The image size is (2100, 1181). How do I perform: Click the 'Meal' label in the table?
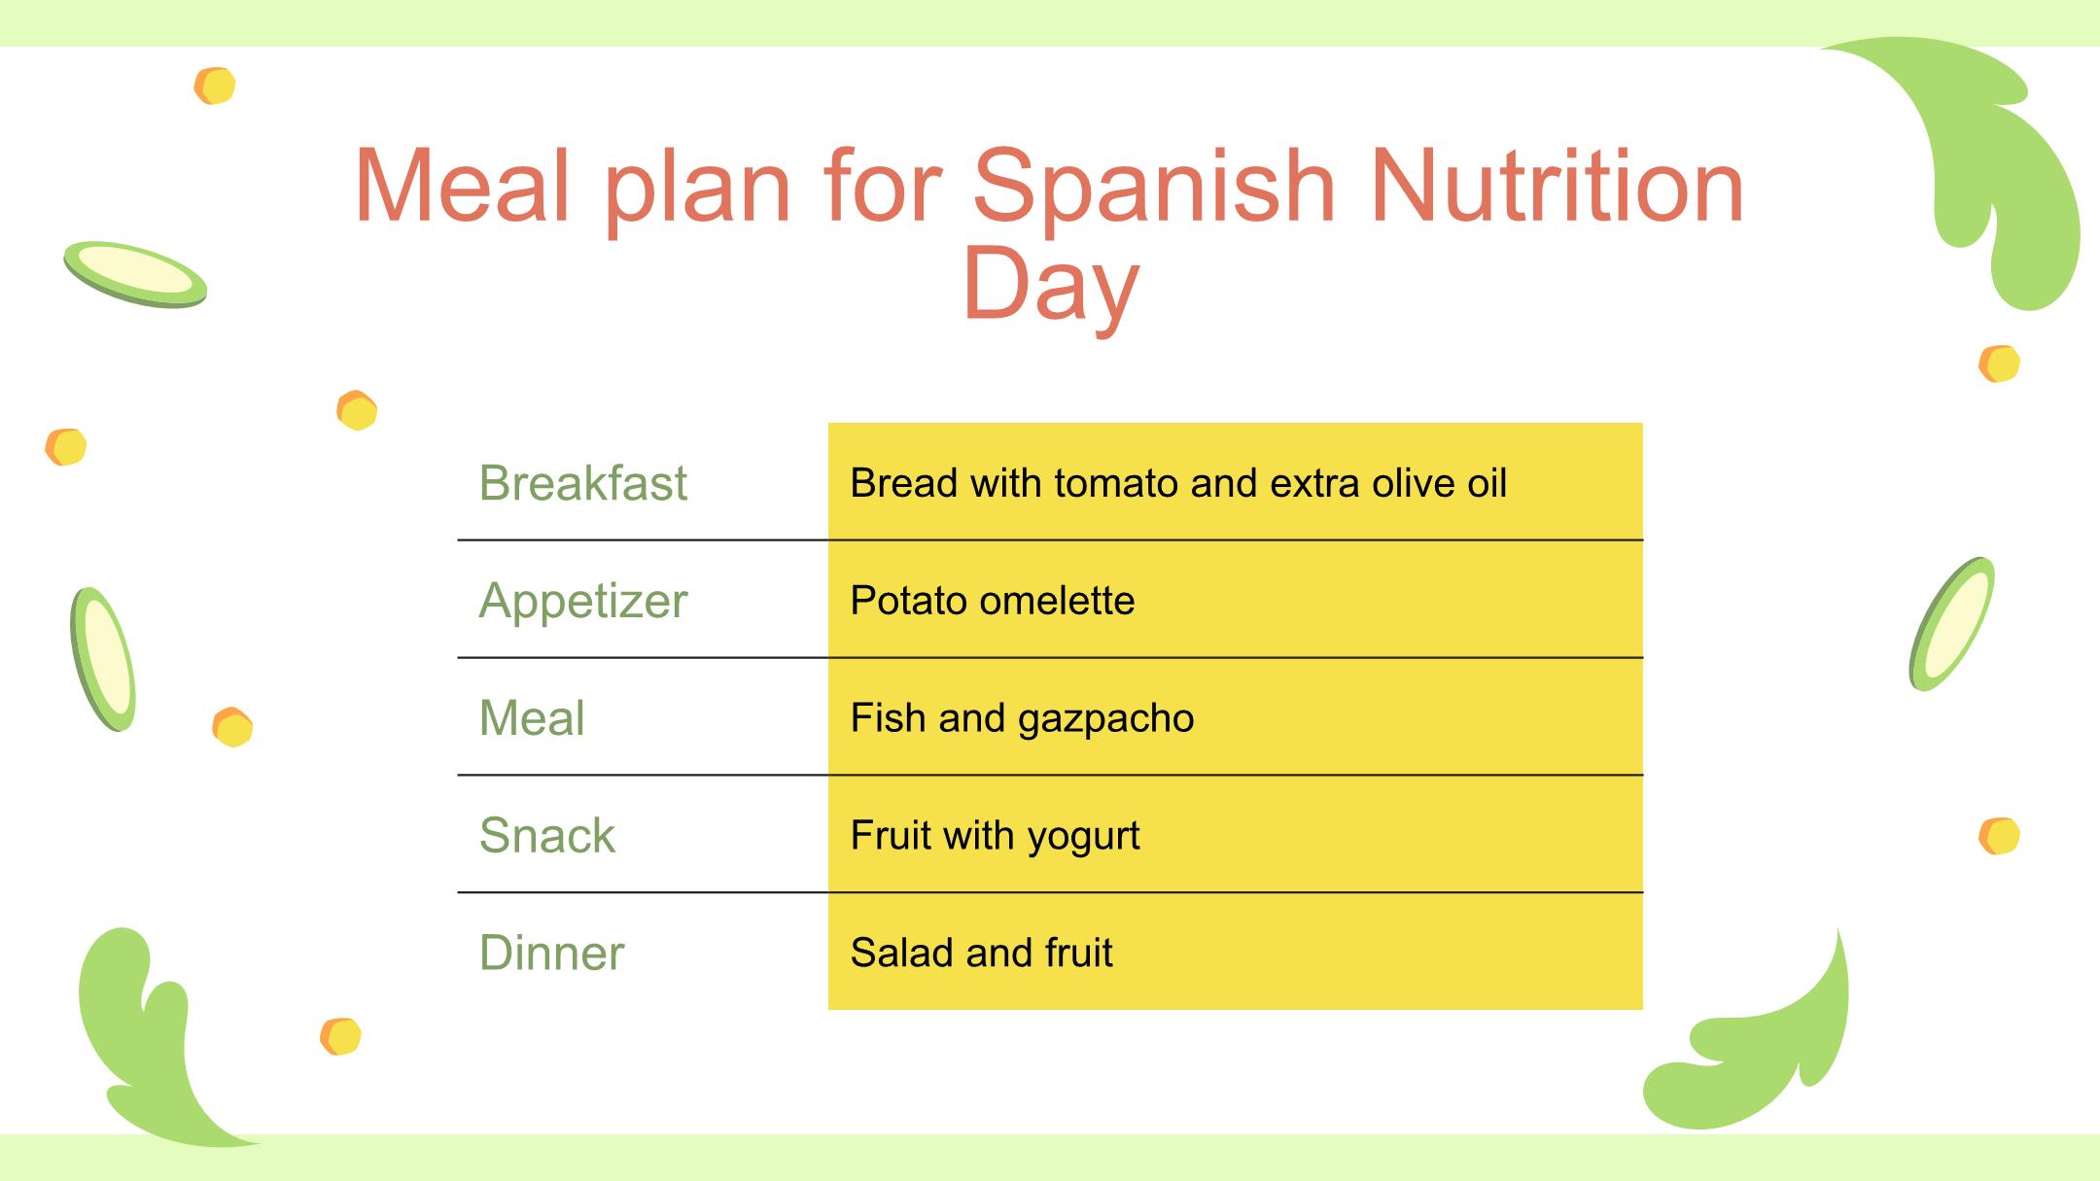(x=532, y=718)
